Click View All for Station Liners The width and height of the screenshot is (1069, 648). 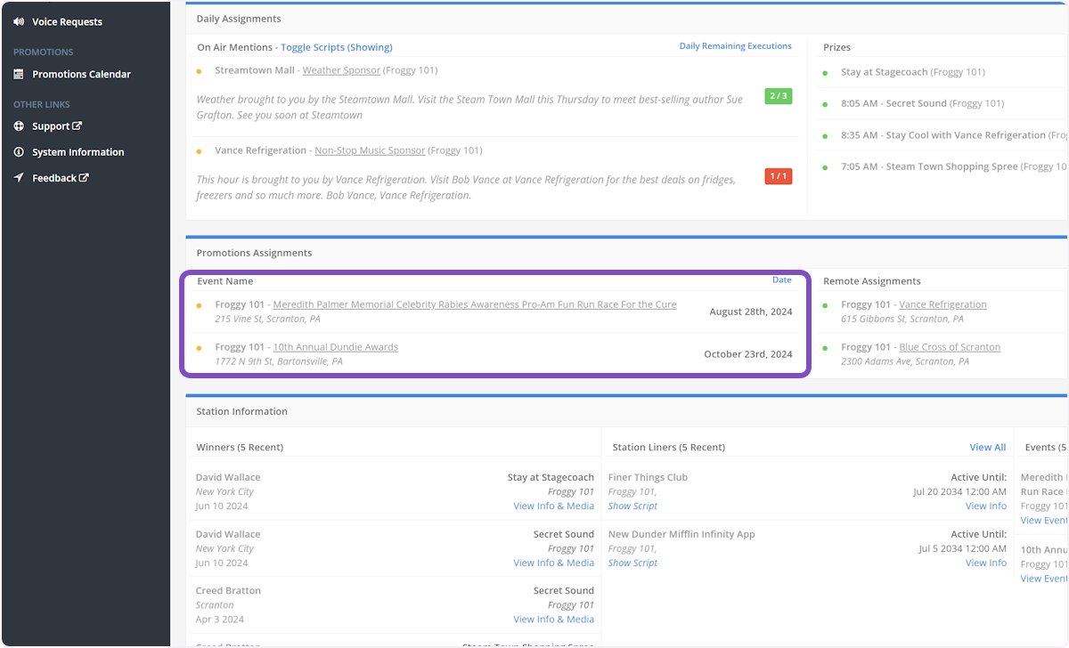[x=987, y=447]
